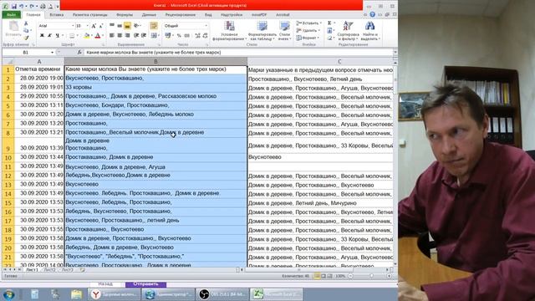
Task: Apply accounting number format icon
Action: pos(168,35)
